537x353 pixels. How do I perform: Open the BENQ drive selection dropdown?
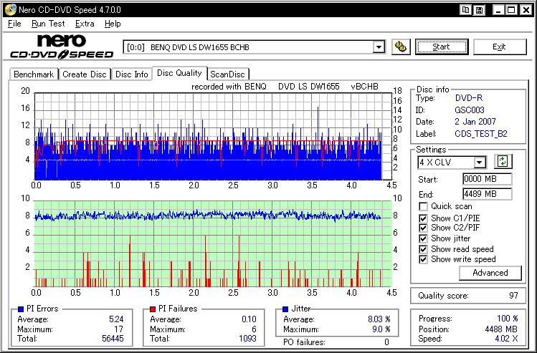tap(379, 47)
